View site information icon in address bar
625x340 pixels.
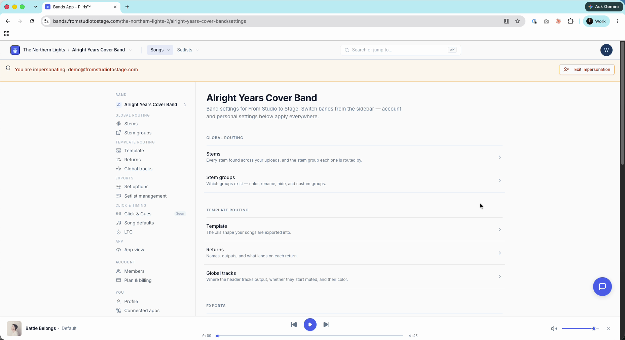(47, 21)
